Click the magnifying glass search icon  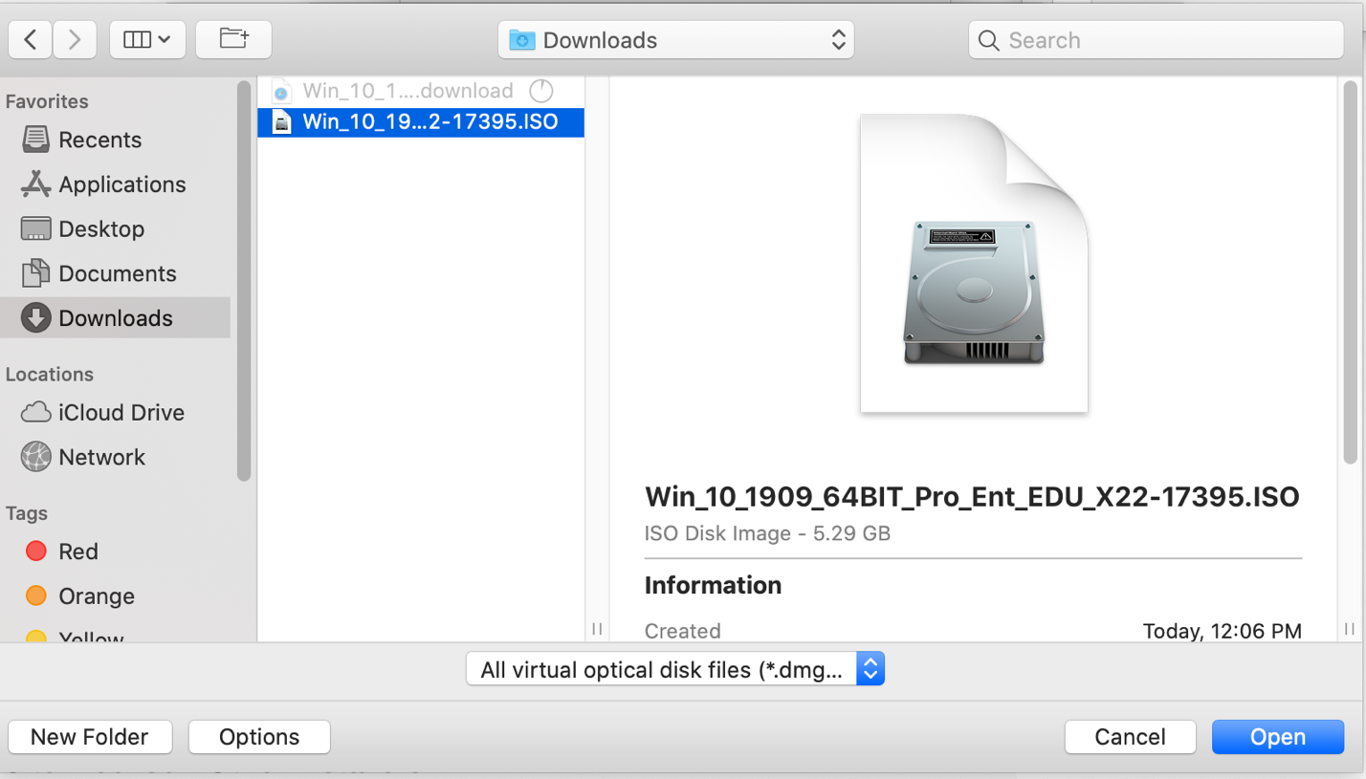991,40
